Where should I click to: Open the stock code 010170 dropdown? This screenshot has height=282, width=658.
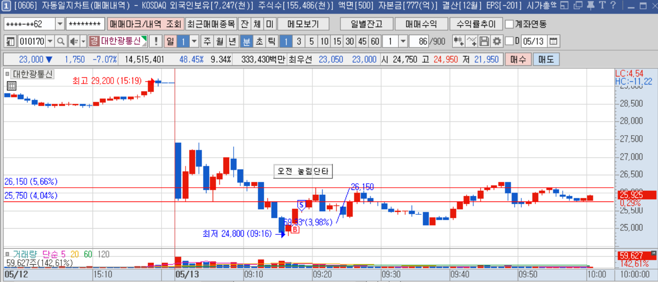tap(50, 42)
